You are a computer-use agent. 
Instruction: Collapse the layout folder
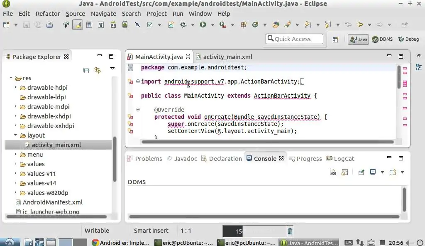(x=15, y=135)
